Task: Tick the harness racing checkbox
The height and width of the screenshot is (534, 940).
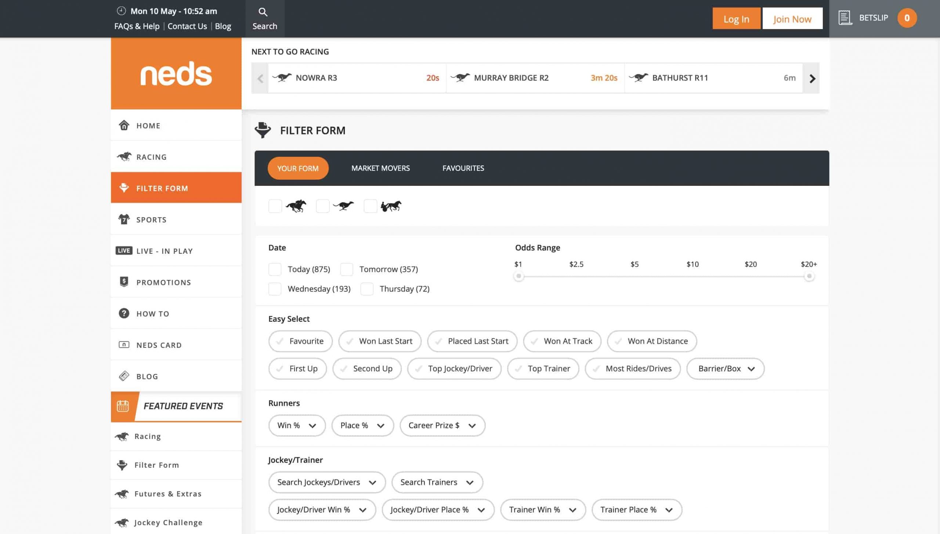Action: 370,206
